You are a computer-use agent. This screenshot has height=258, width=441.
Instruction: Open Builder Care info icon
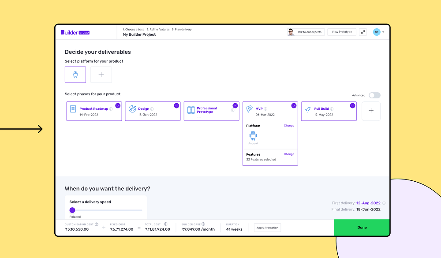click(x=203, y=224)
